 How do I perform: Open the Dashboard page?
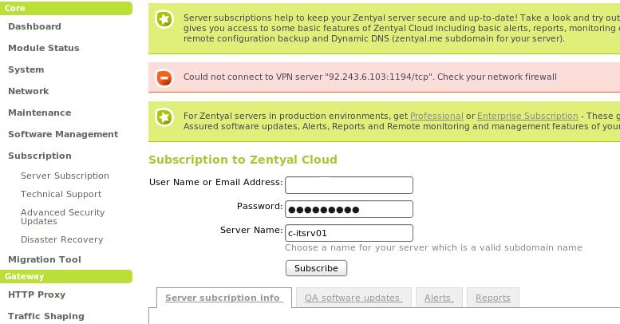coord(34,26)
